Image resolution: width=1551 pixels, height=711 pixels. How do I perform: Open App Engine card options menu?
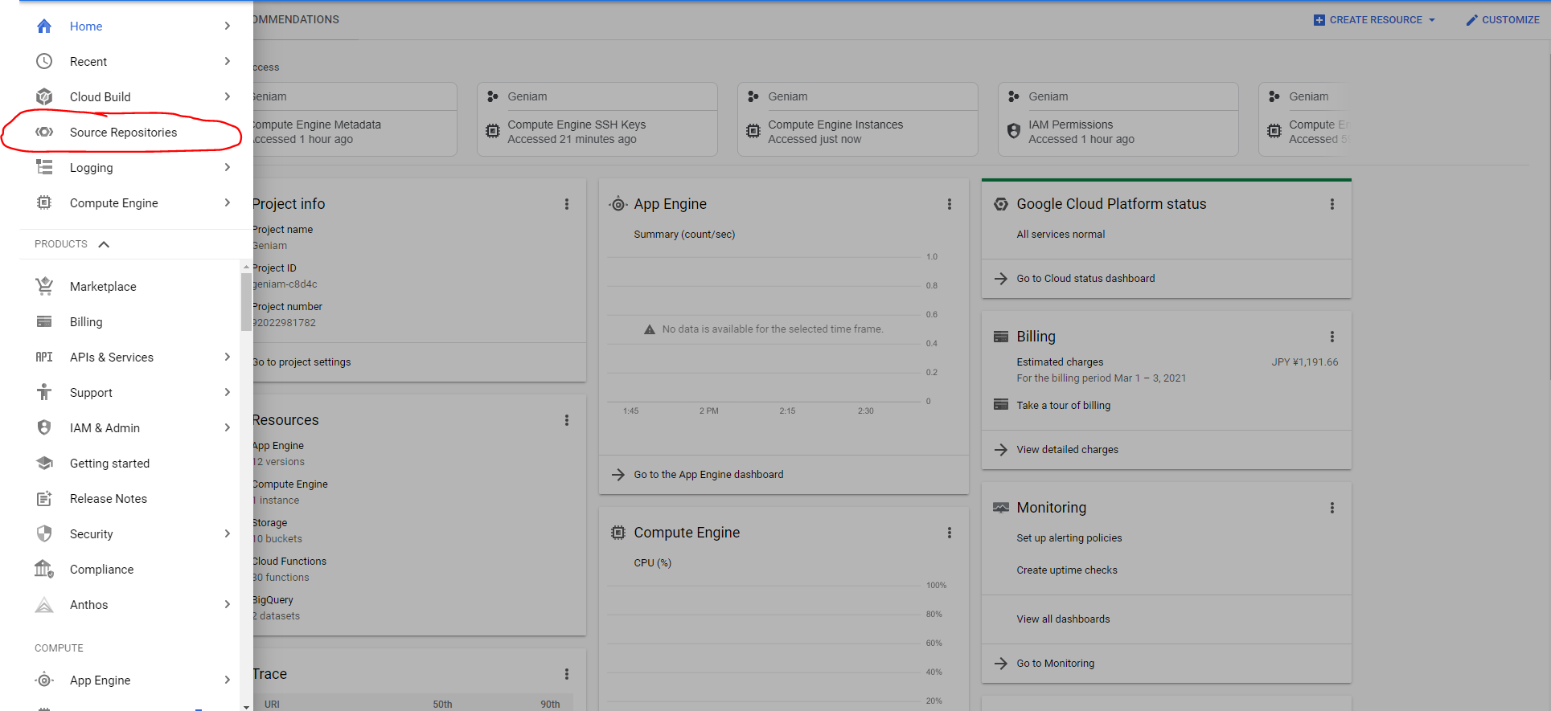950,204
